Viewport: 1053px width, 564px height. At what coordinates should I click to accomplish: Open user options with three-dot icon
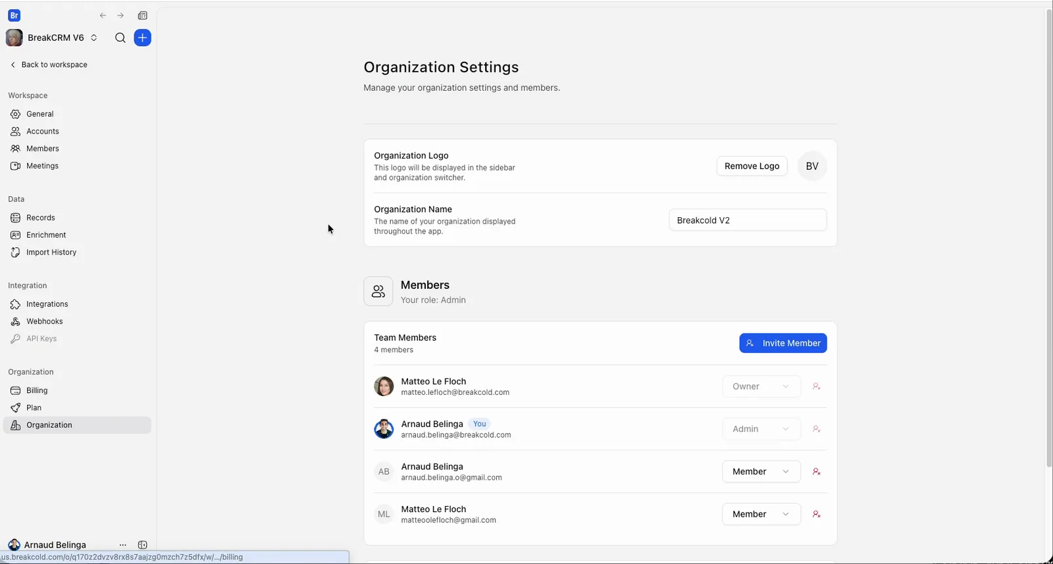tap(123, 545)
